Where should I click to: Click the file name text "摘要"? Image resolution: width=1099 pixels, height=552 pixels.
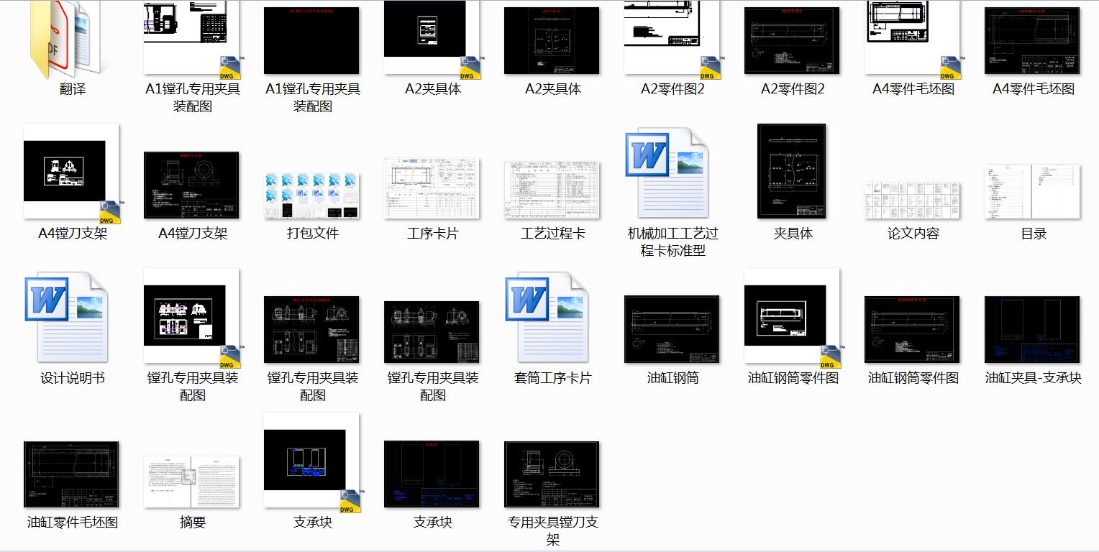click(x=192, y=523)
